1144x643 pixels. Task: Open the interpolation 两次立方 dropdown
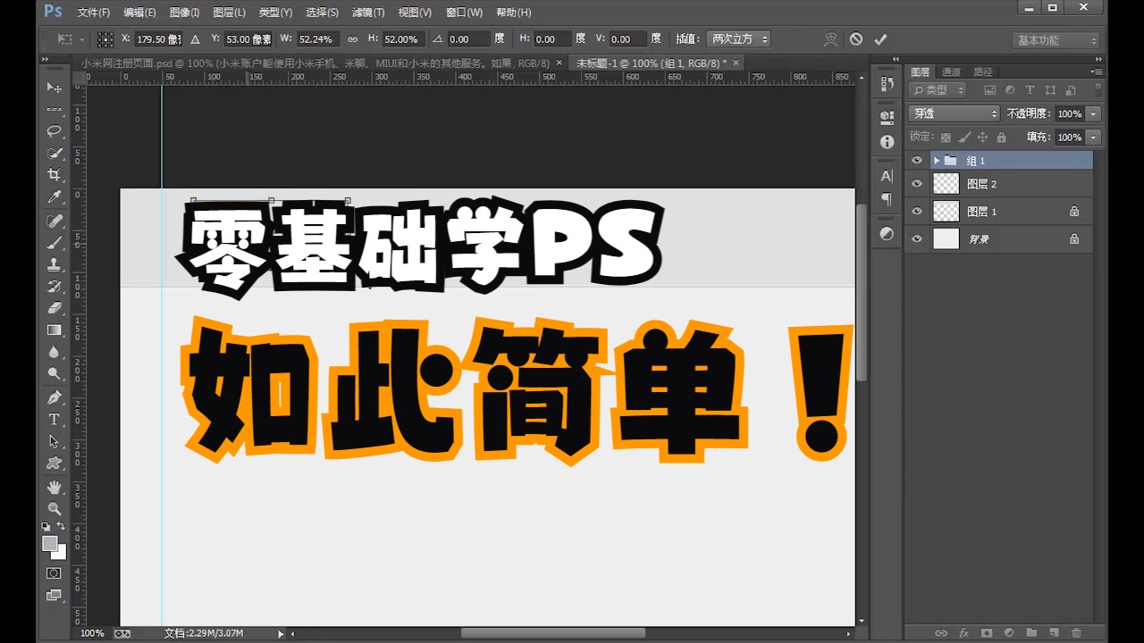pyautogui.click(x=738, y=39)
